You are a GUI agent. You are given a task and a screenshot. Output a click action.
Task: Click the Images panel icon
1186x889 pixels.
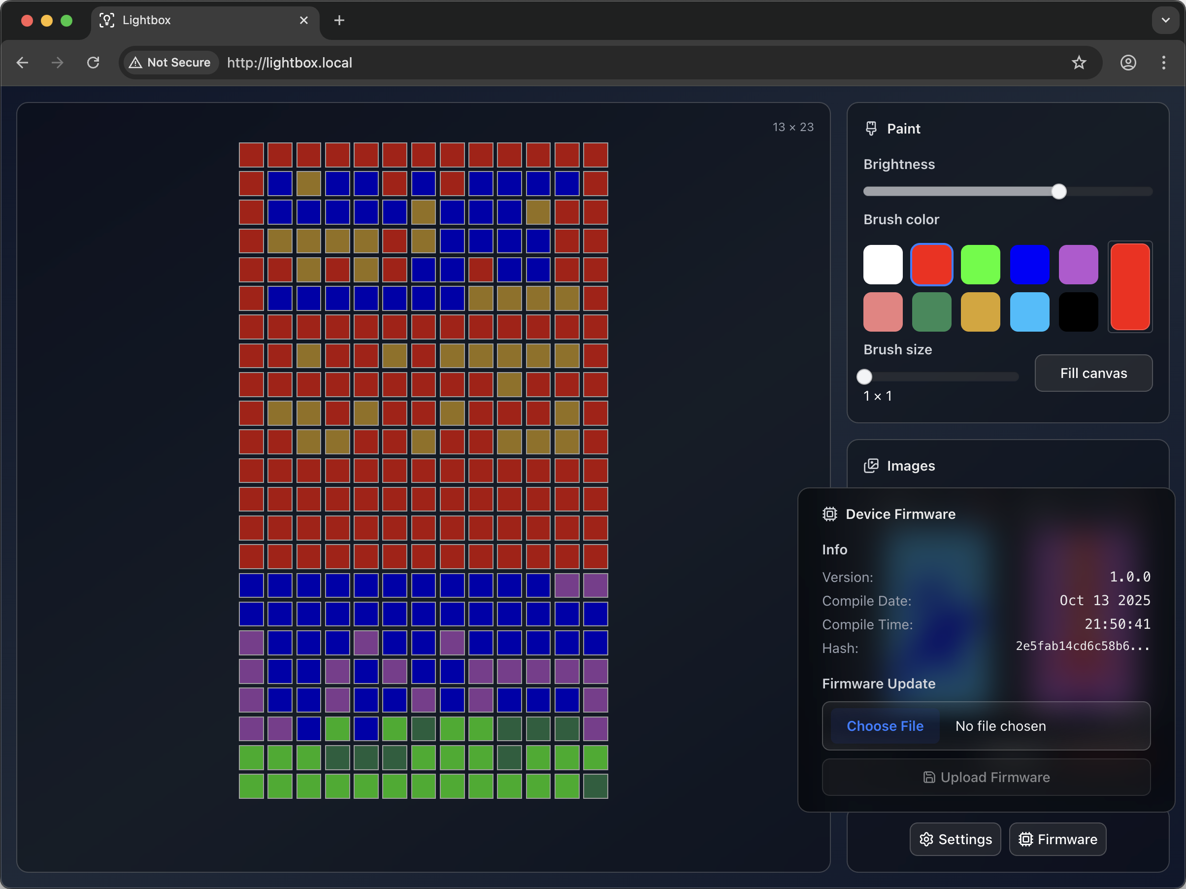(x=871, y=465)
